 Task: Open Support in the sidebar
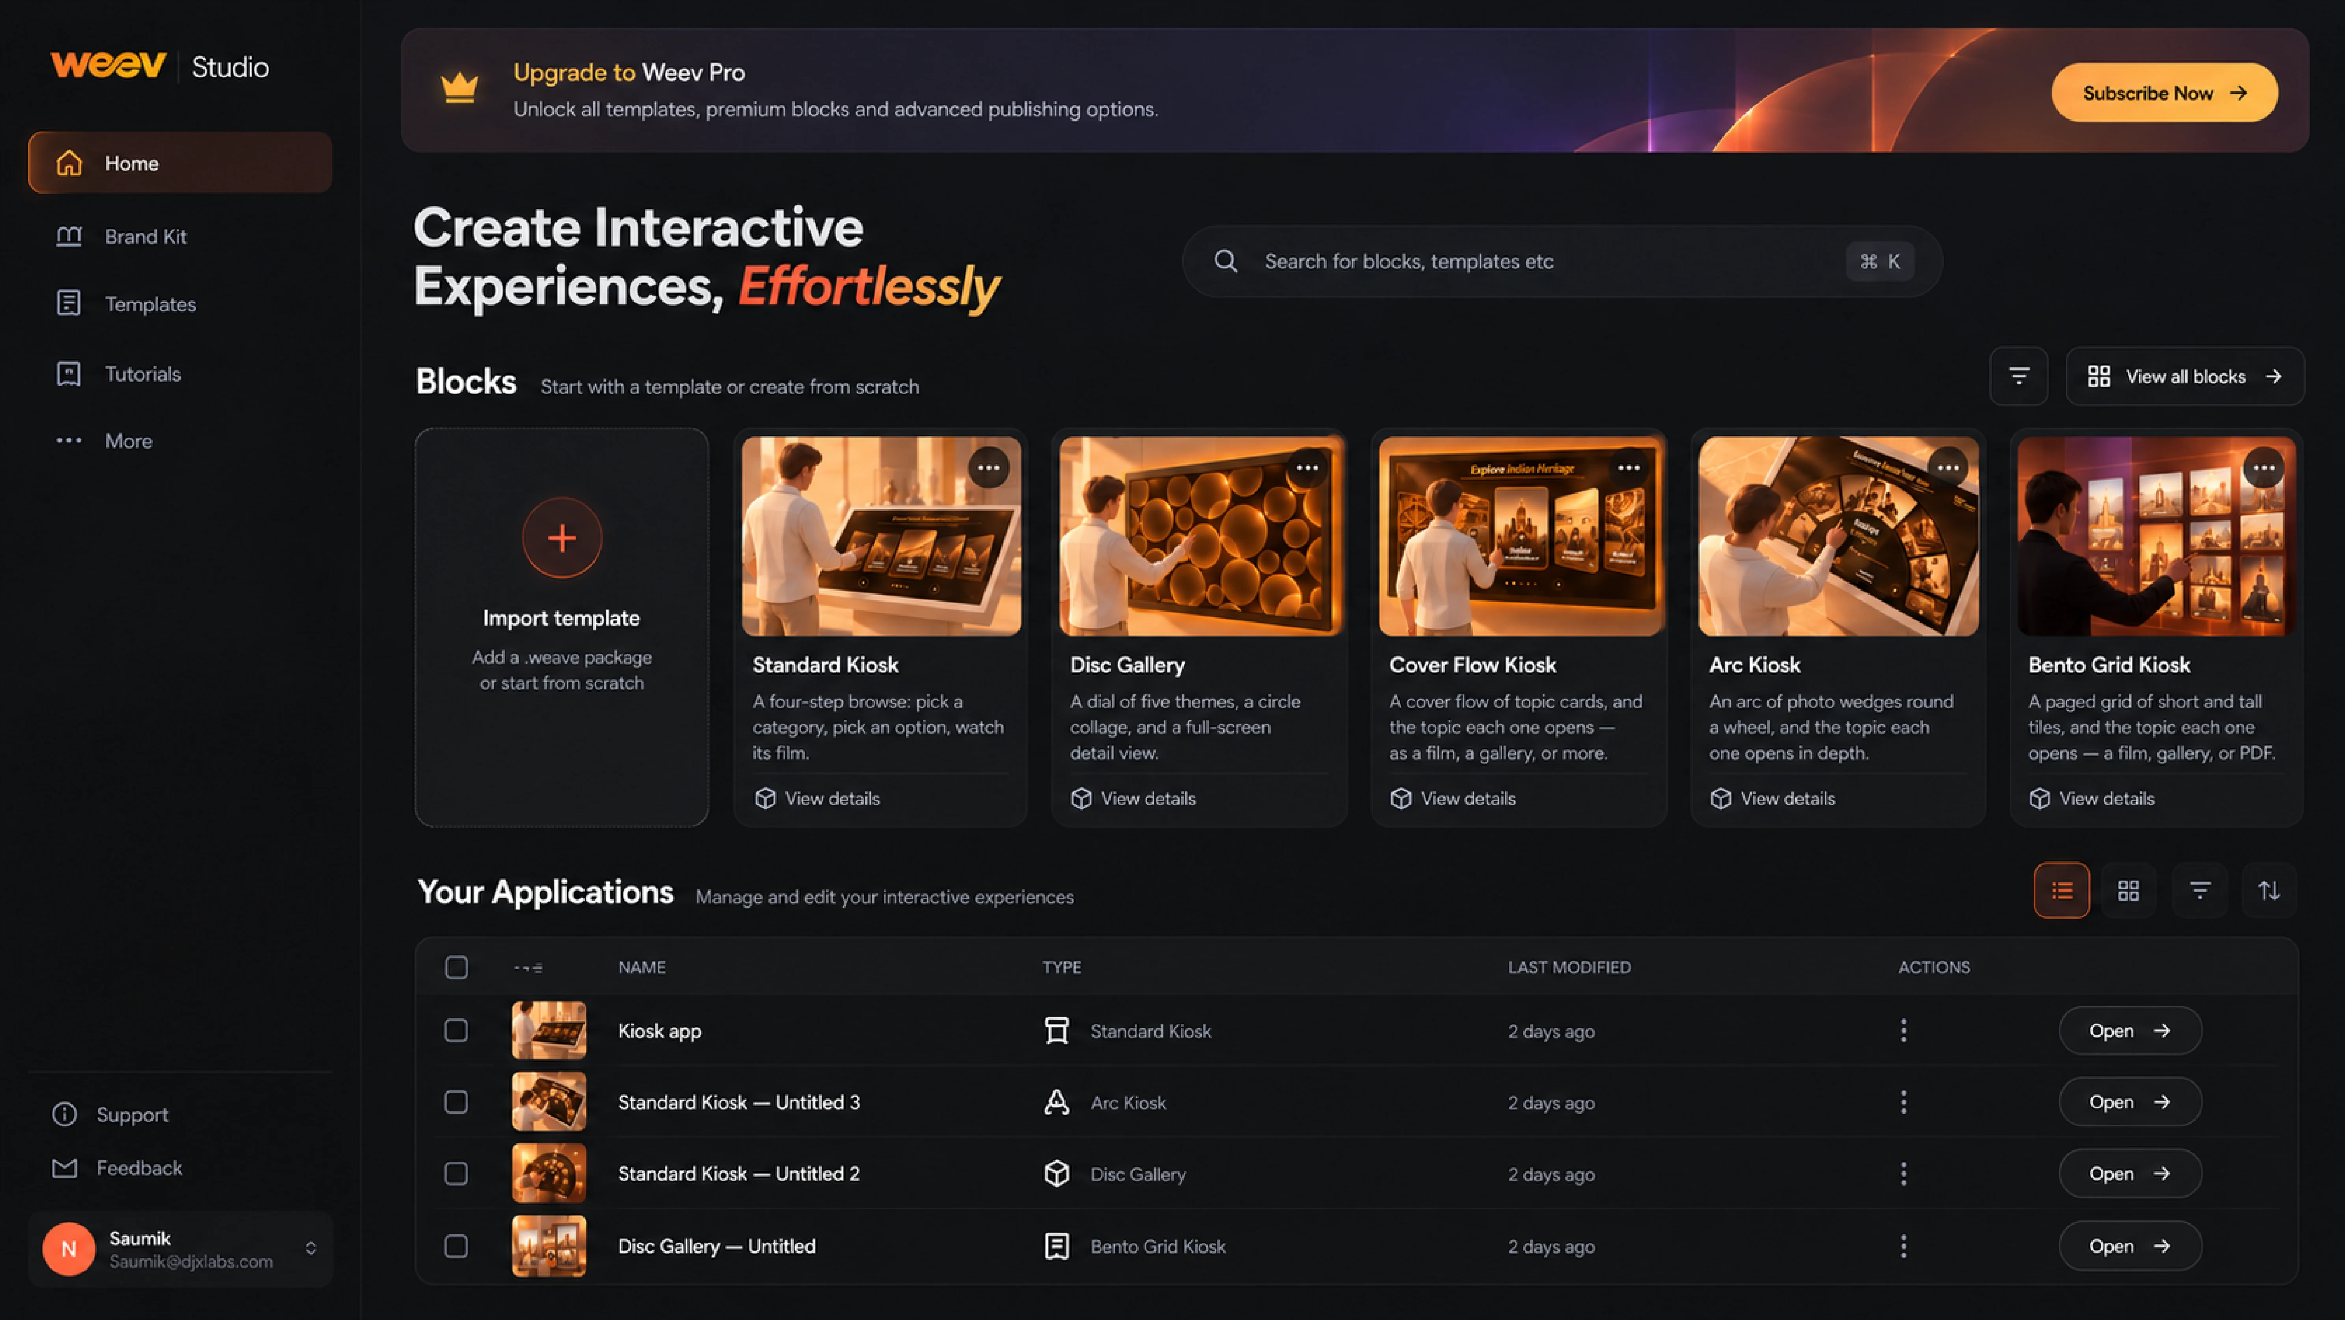click(111, 1114)
